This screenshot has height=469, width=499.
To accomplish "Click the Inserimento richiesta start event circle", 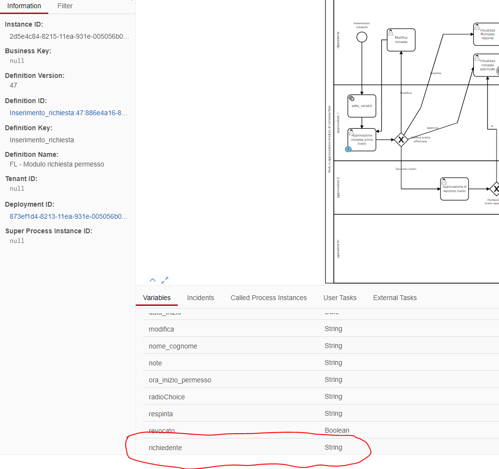I will coord(362,36).
